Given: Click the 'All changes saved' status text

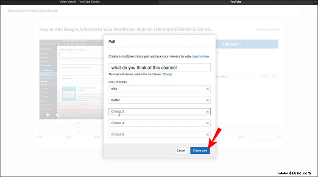Looking at the screenshot, I should click(x=268, y=30).
